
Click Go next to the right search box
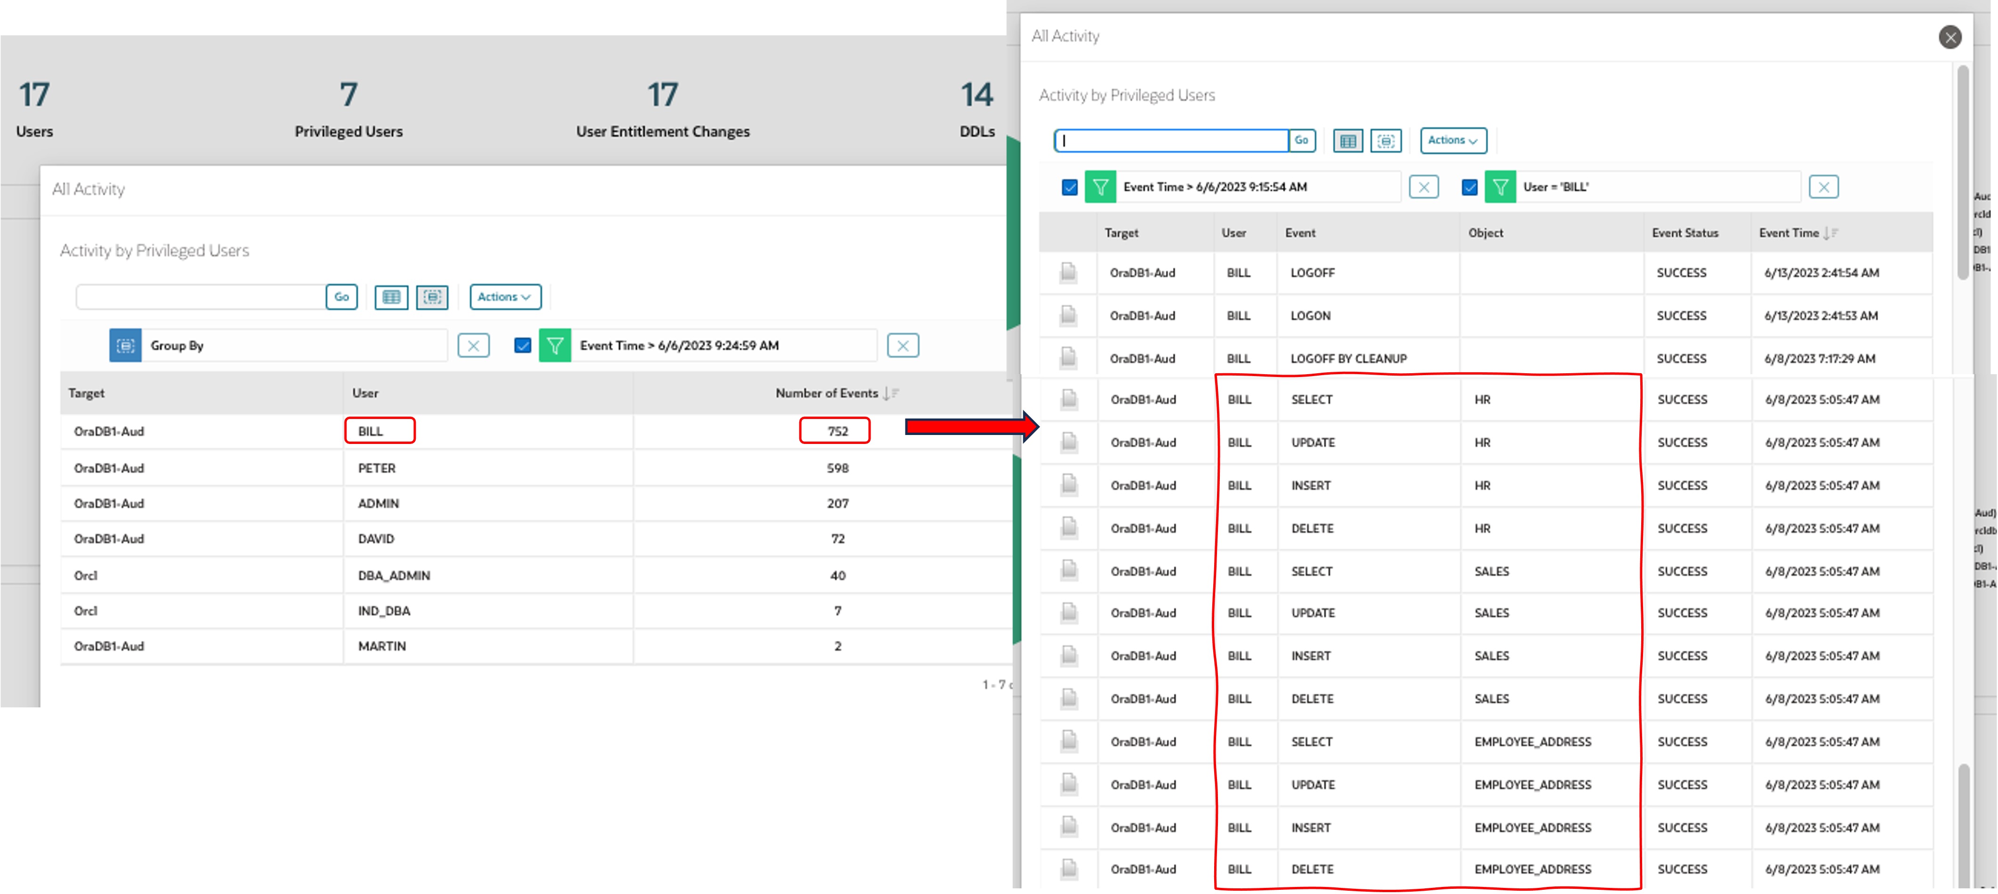[1302, 140]
